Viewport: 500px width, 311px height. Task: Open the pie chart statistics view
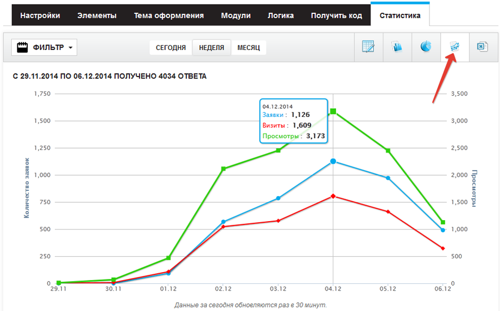pos(426,47)
